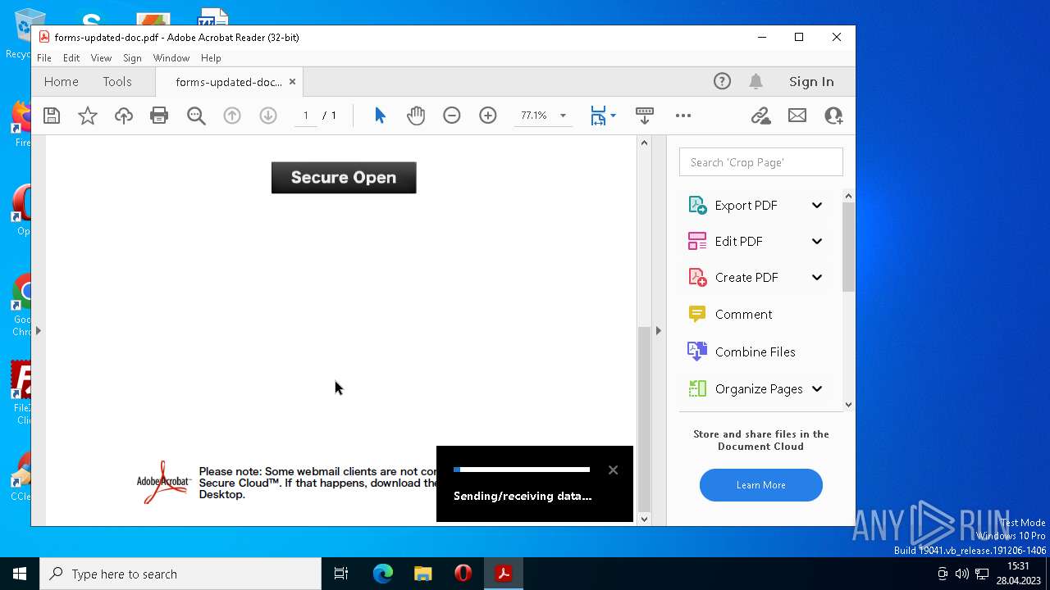The image size is (1050, 590).
Task: Expand the Create PDF options
Action: pyautogui.click(x=817, y=277)
